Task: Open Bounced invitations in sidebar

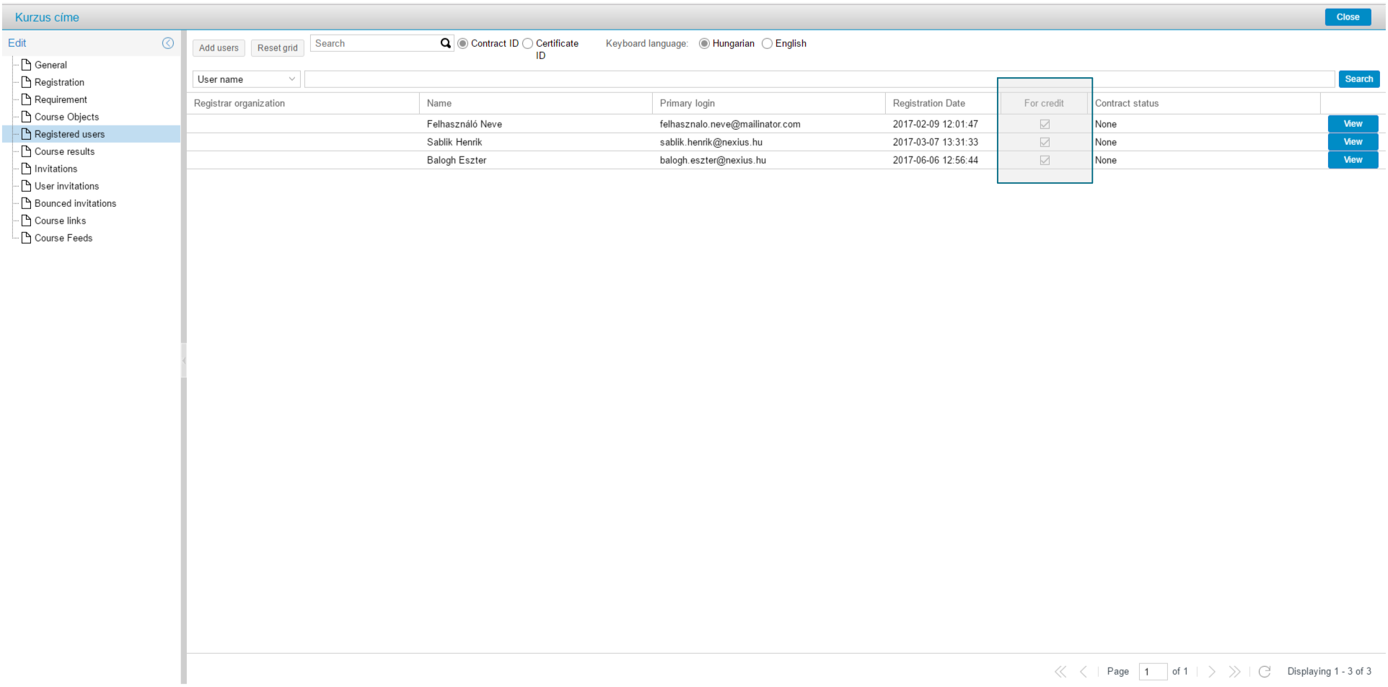Action: point(75,204)
